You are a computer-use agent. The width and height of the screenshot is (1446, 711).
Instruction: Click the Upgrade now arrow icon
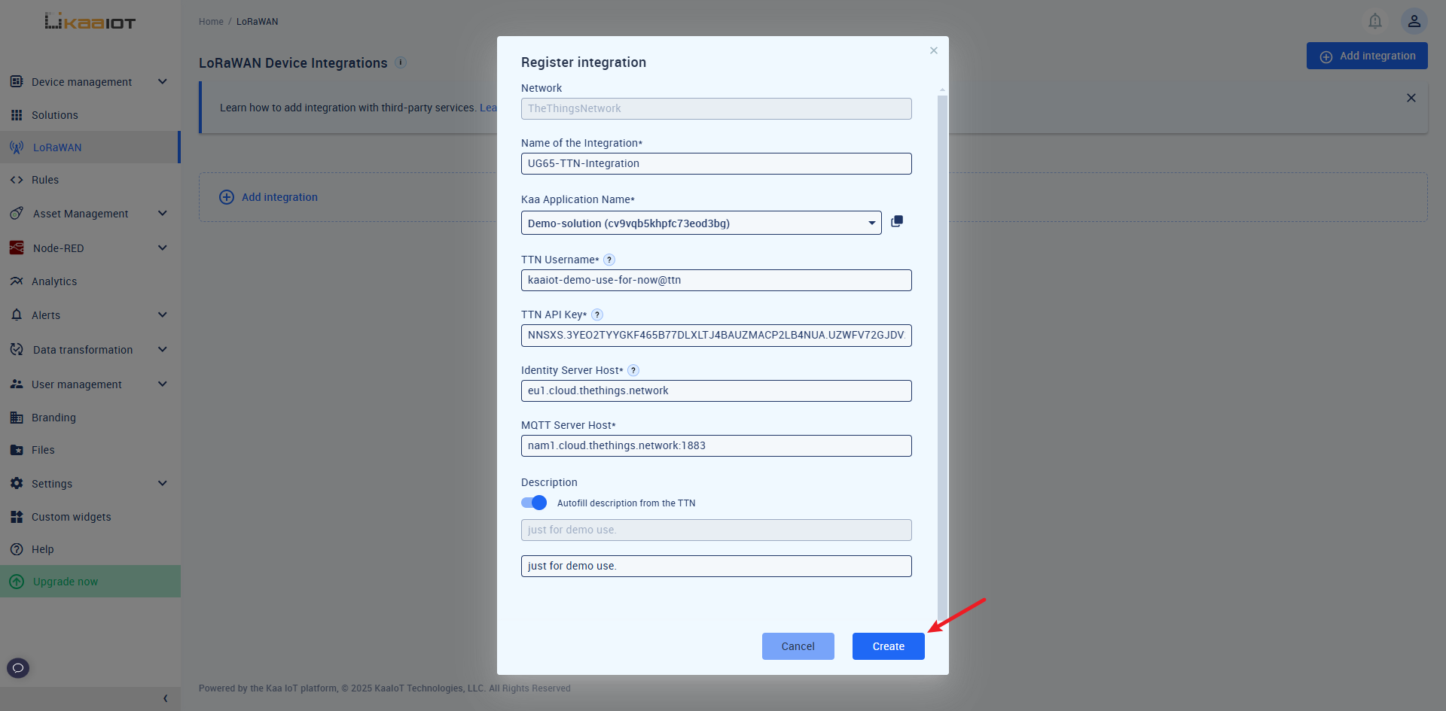[x=17, y=582]
